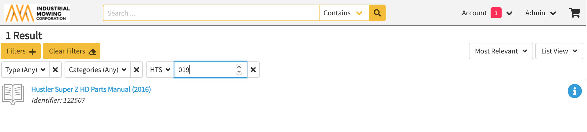
Task: Open the Contains search mode dropdown
Action: (x=344, y=13)
